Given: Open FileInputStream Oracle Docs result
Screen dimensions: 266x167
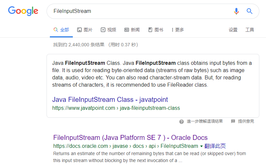Looking at the screenshot, I should point(130,138).
